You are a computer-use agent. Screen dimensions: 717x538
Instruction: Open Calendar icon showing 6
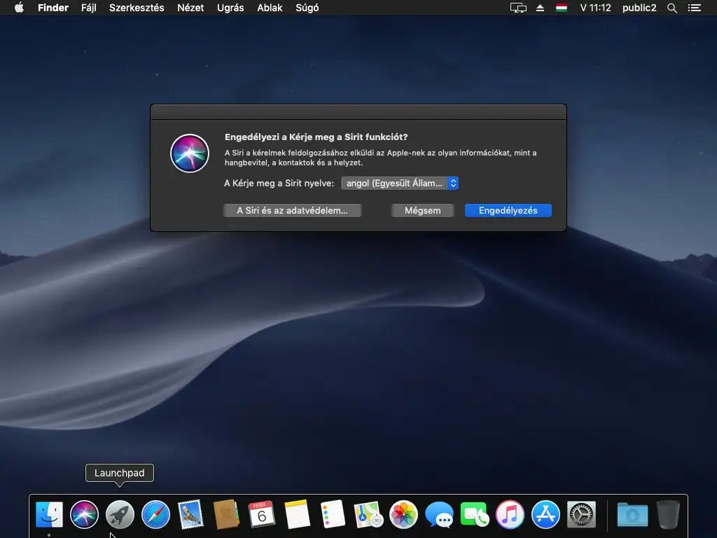pyautogui.click(x=261, y=514)
